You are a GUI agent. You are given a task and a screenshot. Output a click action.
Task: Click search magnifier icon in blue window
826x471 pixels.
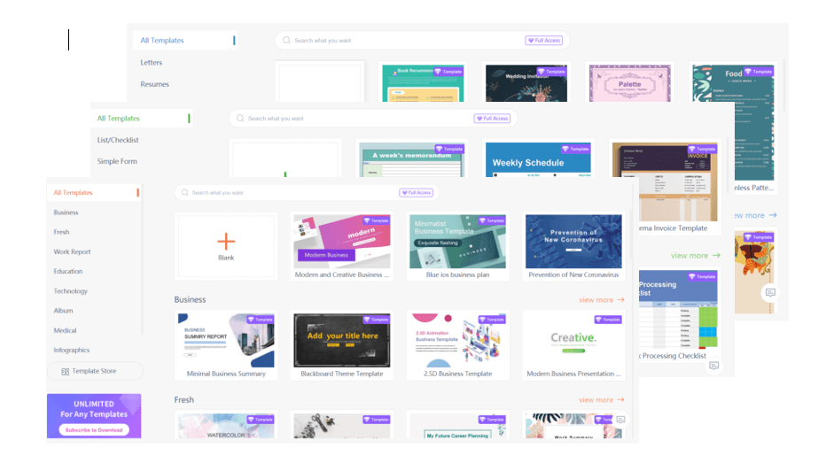pos(286,41)
